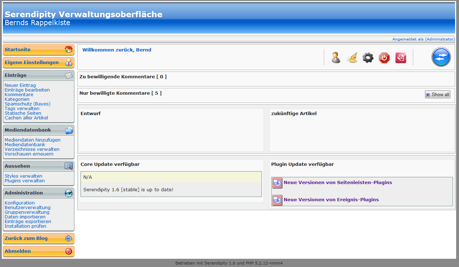
Task: Open Plugins verwalten under Aussehen
Action: click(x=25, y=181)
